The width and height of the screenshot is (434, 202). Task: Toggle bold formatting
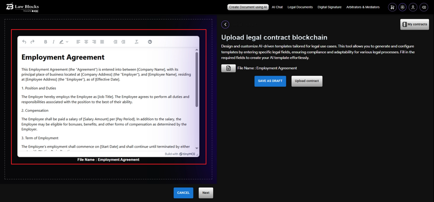[x=46, y=42]
